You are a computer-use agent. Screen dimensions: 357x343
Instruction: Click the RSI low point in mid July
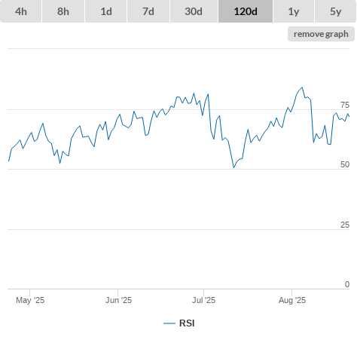pos(233,167)
